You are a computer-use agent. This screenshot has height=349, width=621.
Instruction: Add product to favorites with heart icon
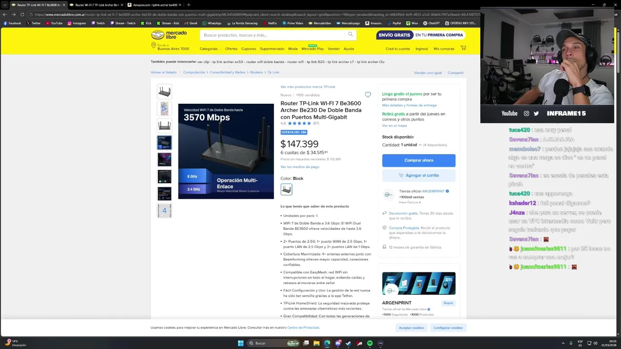[x=368, y=95]
